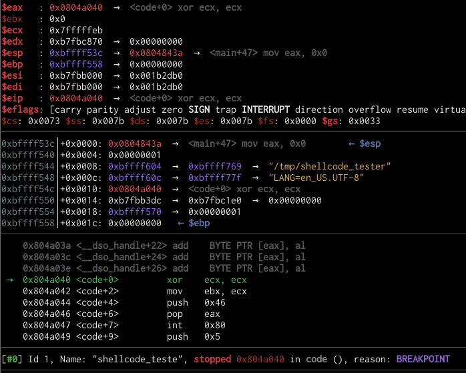
Task: Click the red stopped status text
Action: pyautogui.click(x=213, y=359)
